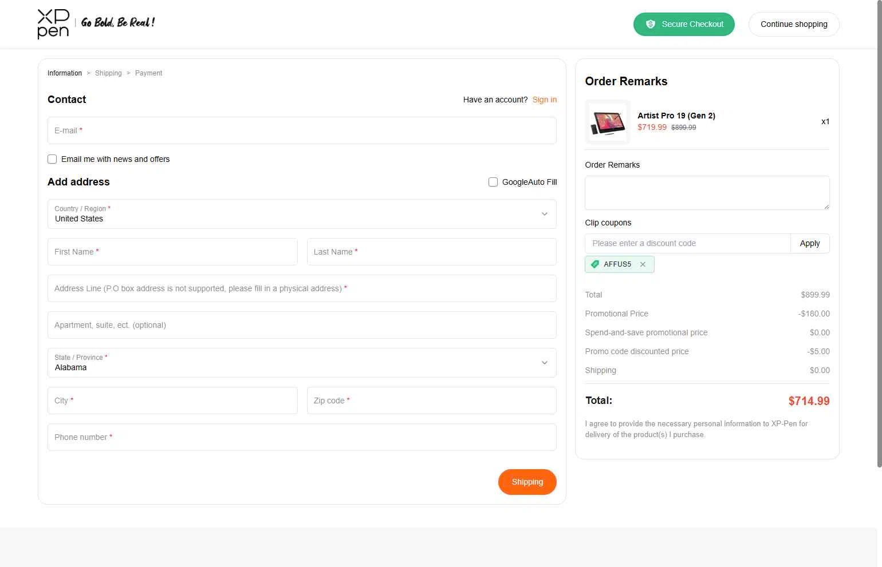Focus the First Name field
Viewport: 882px width, 567px height.
click(x=172, y=252)
